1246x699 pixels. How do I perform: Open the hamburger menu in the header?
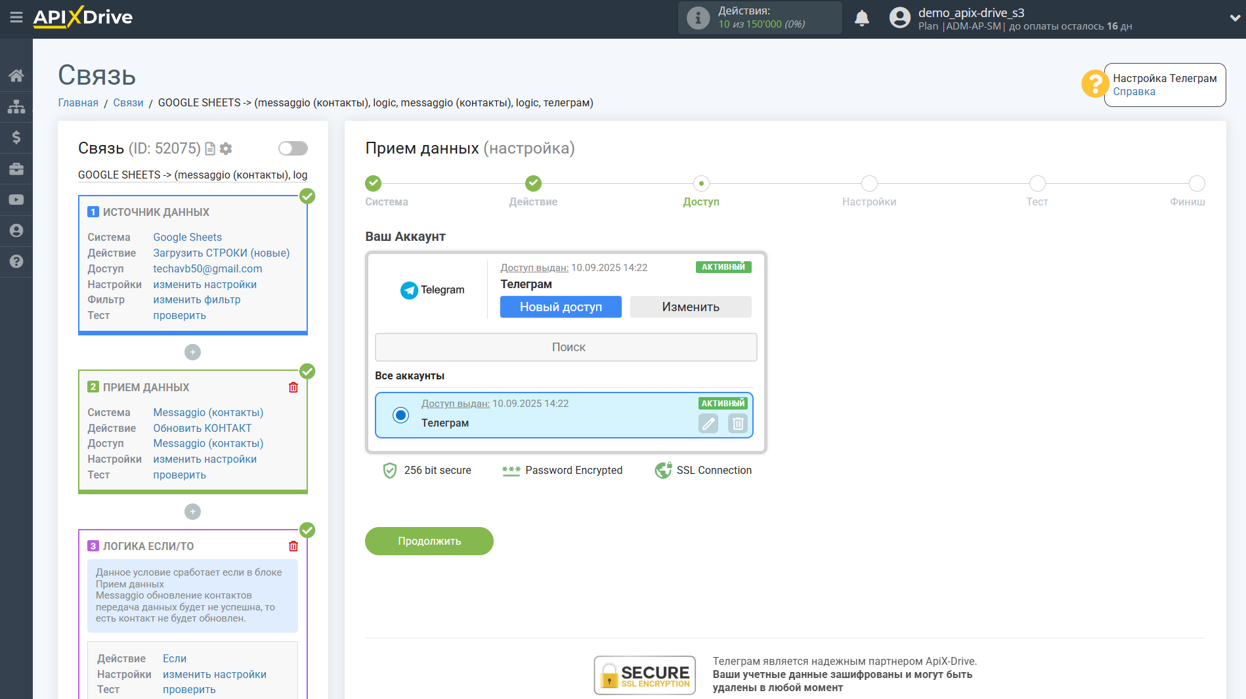[x=16, y=18]
